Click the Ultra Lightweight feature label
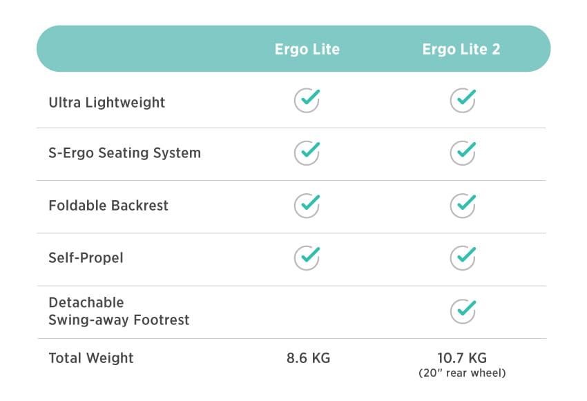This screenshot has width=587, height=401. tap(106, 103)
